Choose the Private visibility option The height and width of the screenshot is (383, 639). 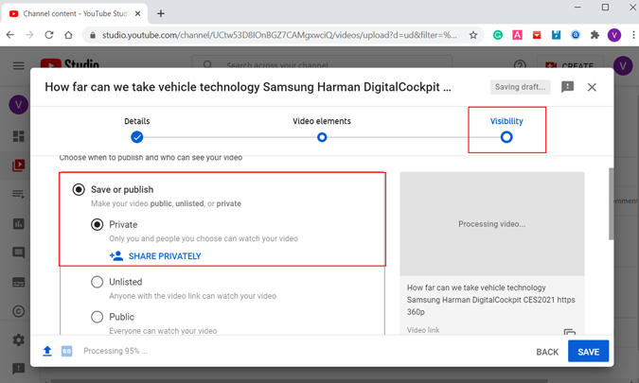[x=97, y=225]
